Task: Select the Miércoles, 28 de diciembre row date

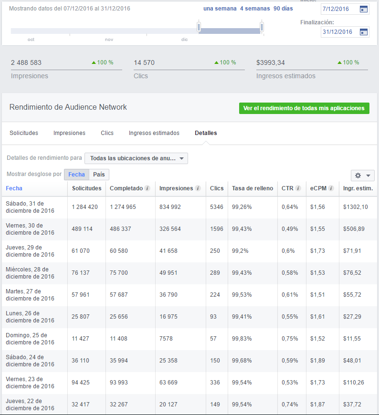Action: [30, 273]
